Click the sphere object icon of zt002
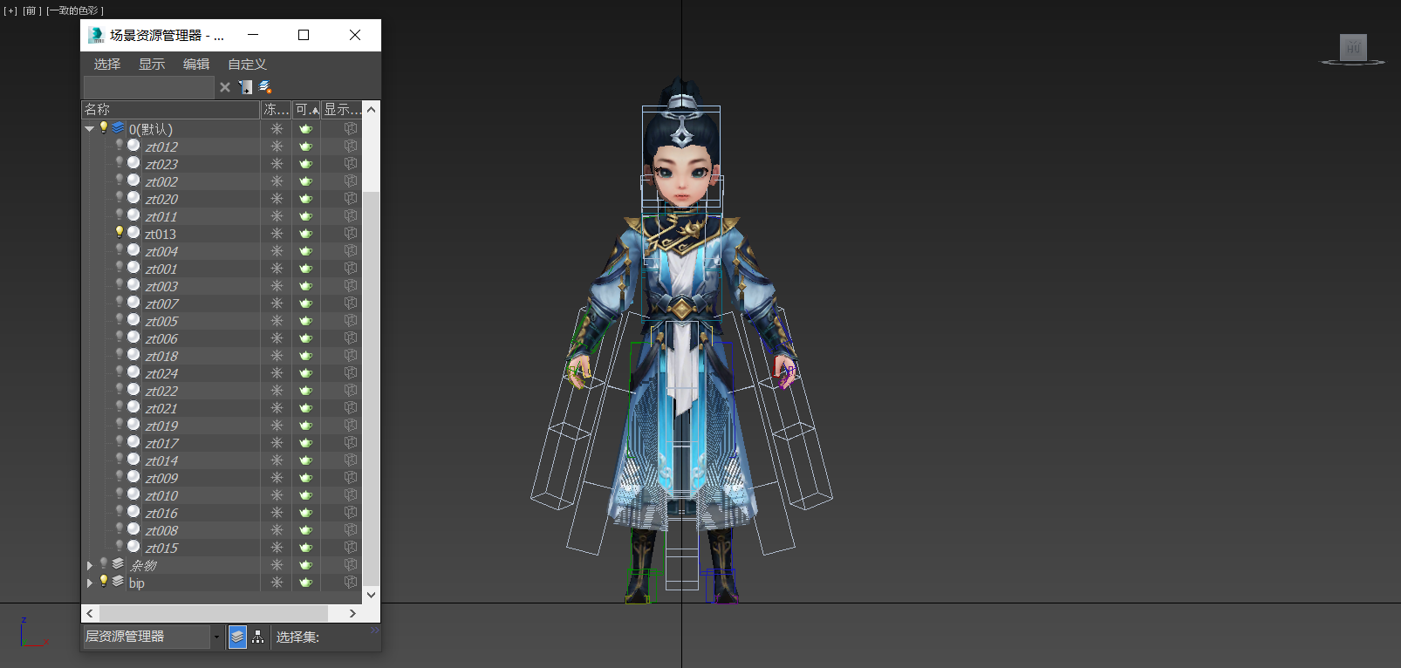 pos(133,181)
